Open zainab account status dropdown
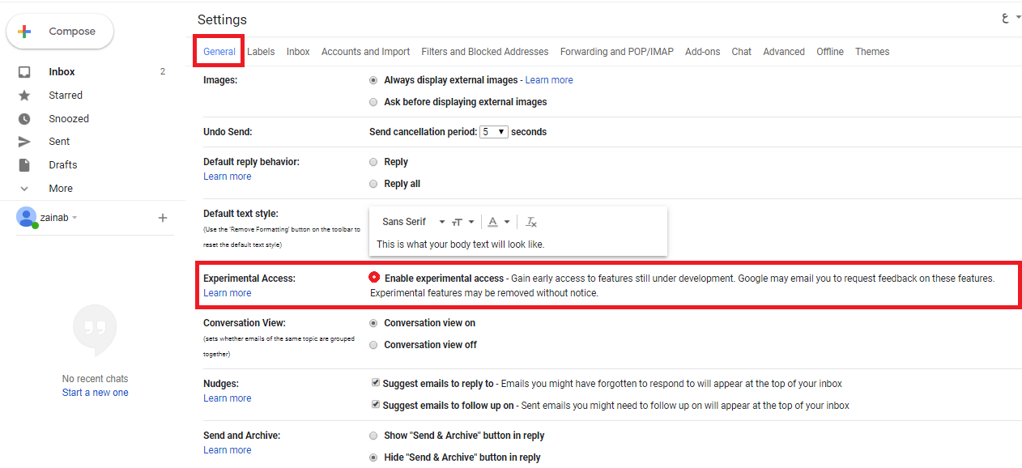Image resolution: width=1022 pixels, height=468 pixels. point(75,219)
